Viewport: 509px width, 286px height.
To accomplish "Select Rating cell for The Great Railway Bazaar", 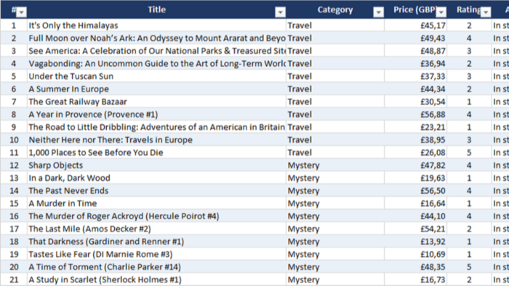I will click(469, 102).
